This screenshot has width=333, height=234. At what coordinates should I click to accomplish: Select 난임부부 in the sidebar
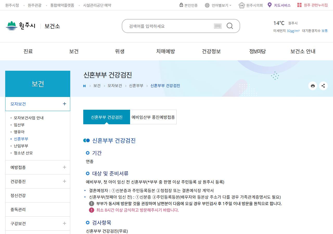tap(21, 146)
